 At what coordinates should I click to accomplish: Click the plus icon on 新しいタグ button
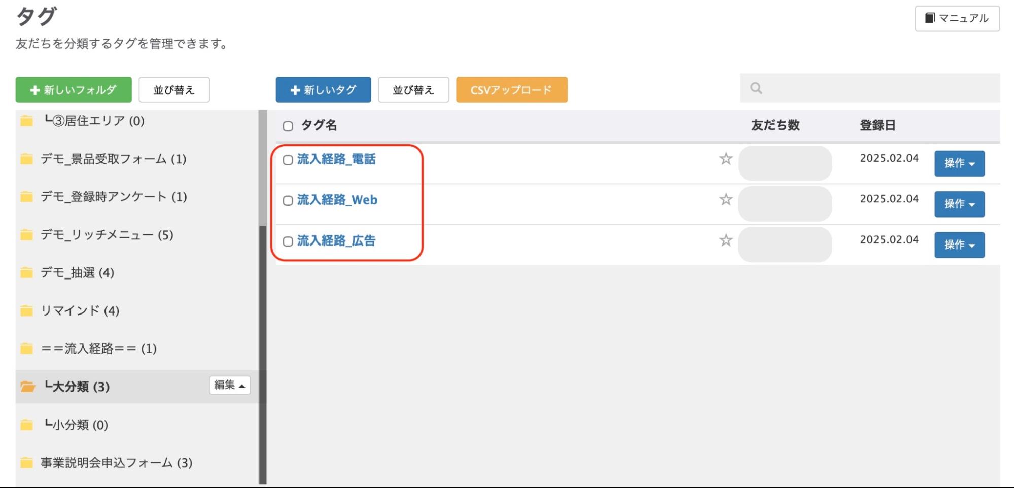[x=294, y=90]
